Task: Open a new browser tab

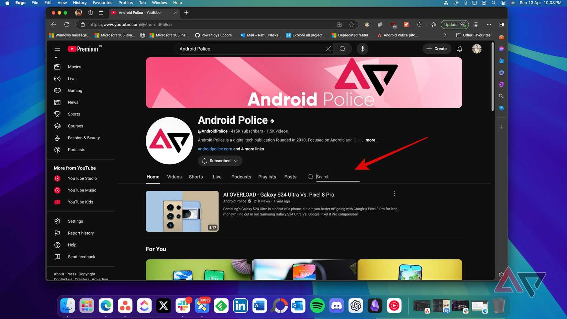Action: (x=186, y=13)
